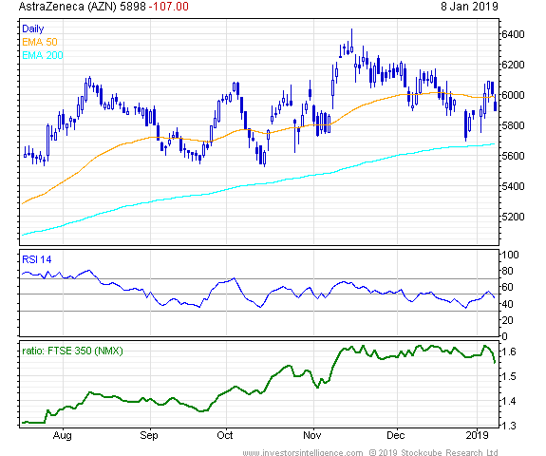The image size is (546, 456).
Task: Click the 6200 price axis label
Action: click(513, 65)
